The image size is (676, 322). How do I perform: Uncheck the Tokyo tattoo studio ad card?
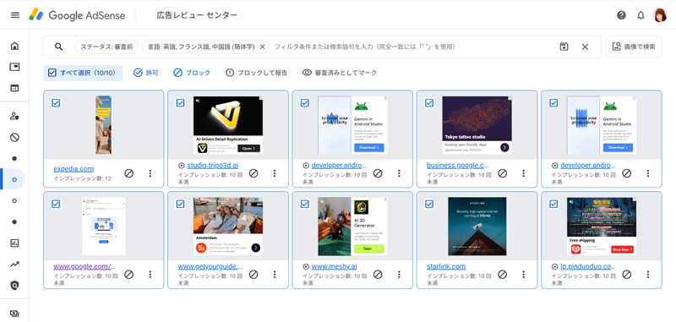click(429, 102)
